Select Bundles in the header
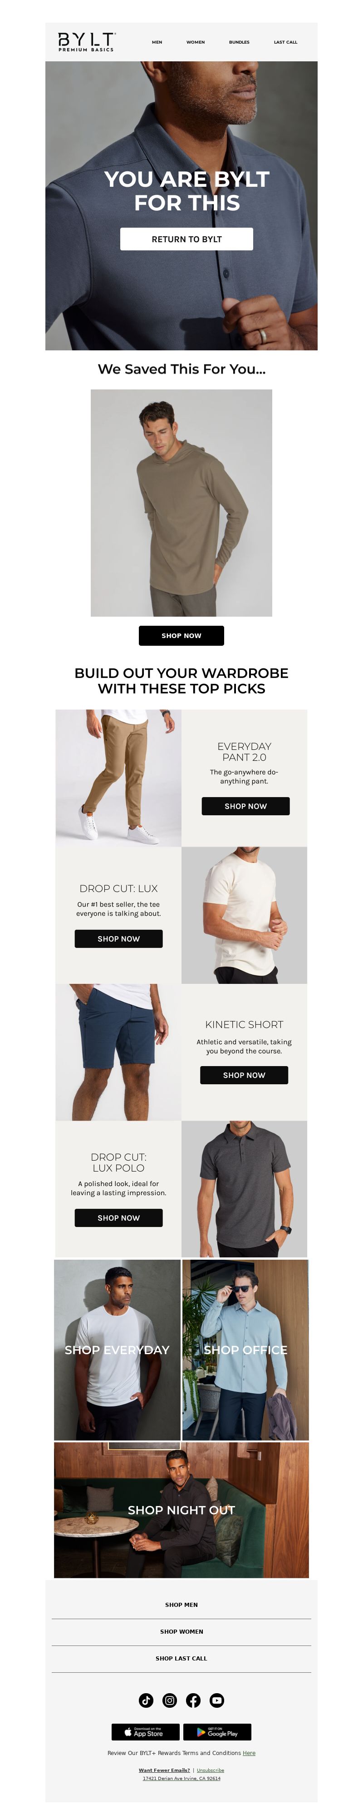 click(x=239, y=42)
